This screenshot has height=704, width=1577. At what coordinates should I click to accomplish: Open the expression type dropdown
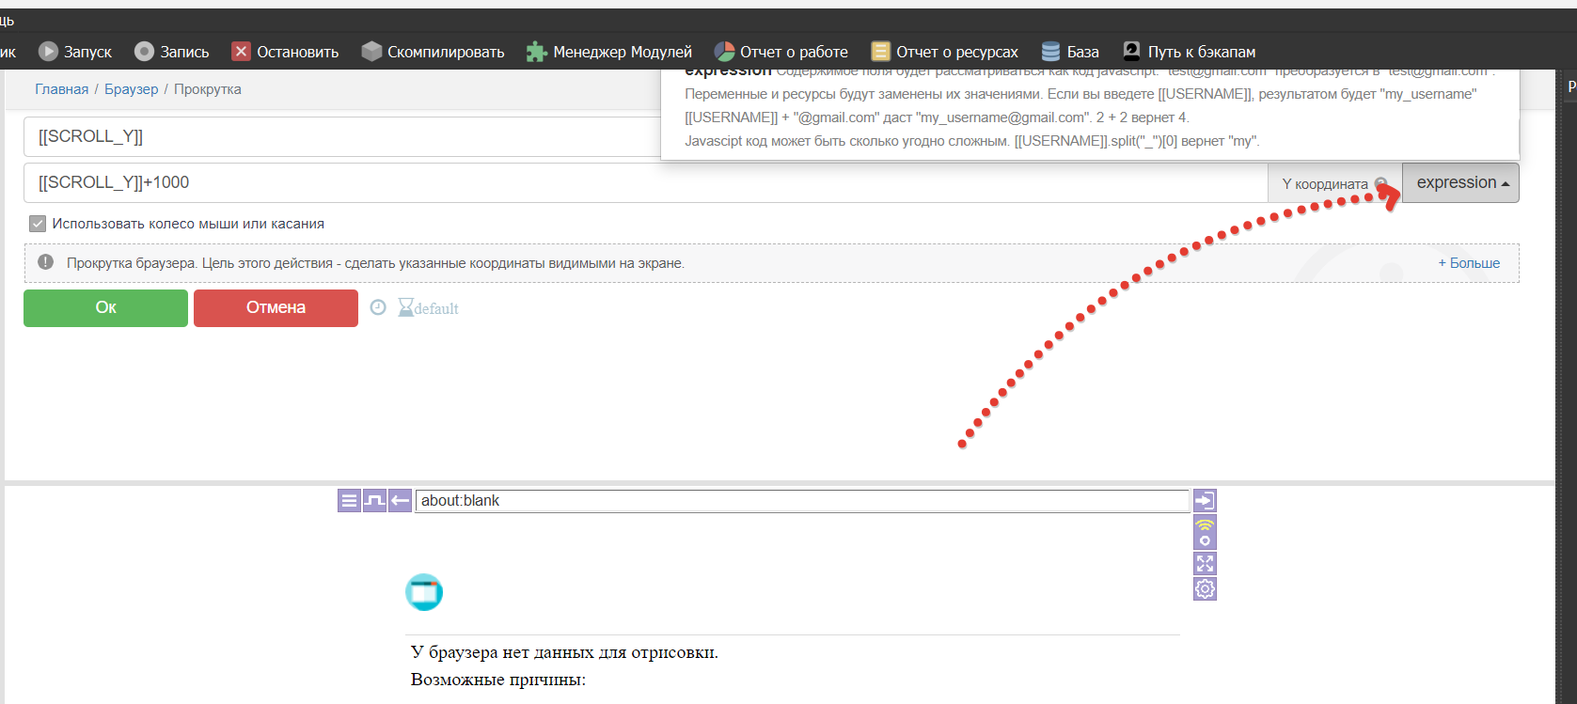pyautogui.click(x=1460, y=183)
